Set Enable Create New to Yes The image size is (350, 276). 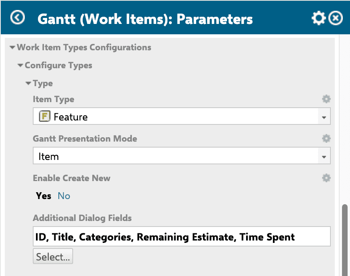tap(44, 196)
